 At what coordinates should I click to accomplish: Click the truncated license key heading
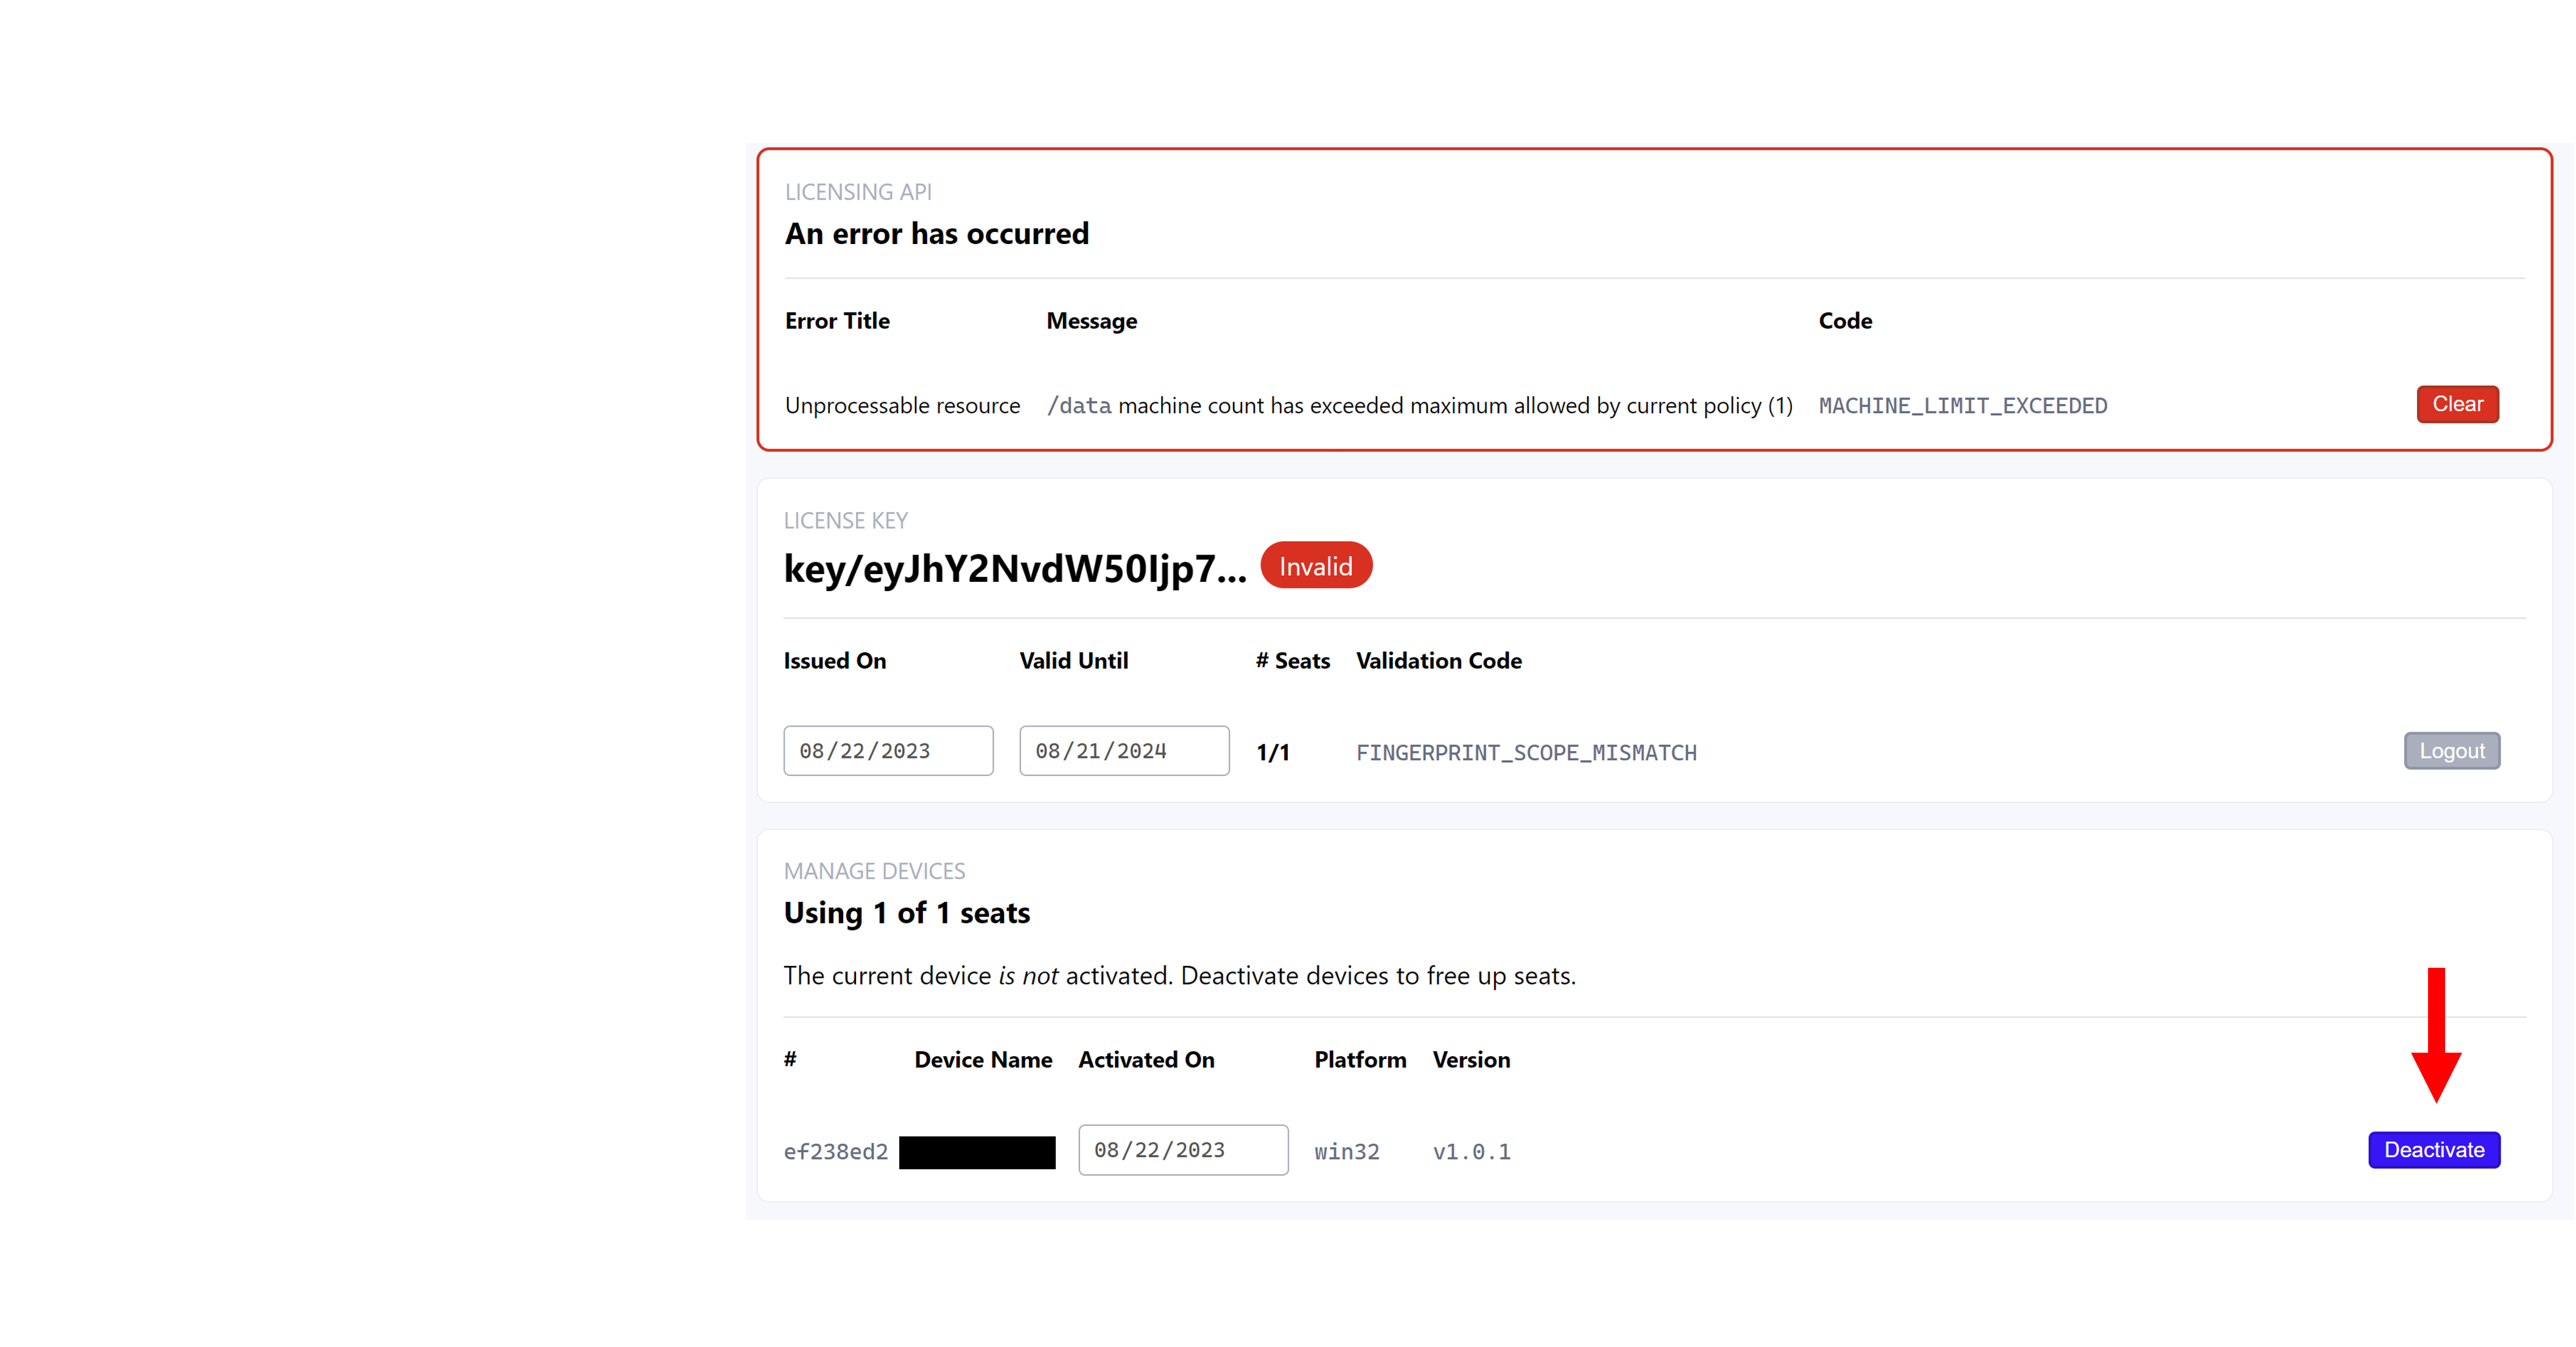point(1014,569)
